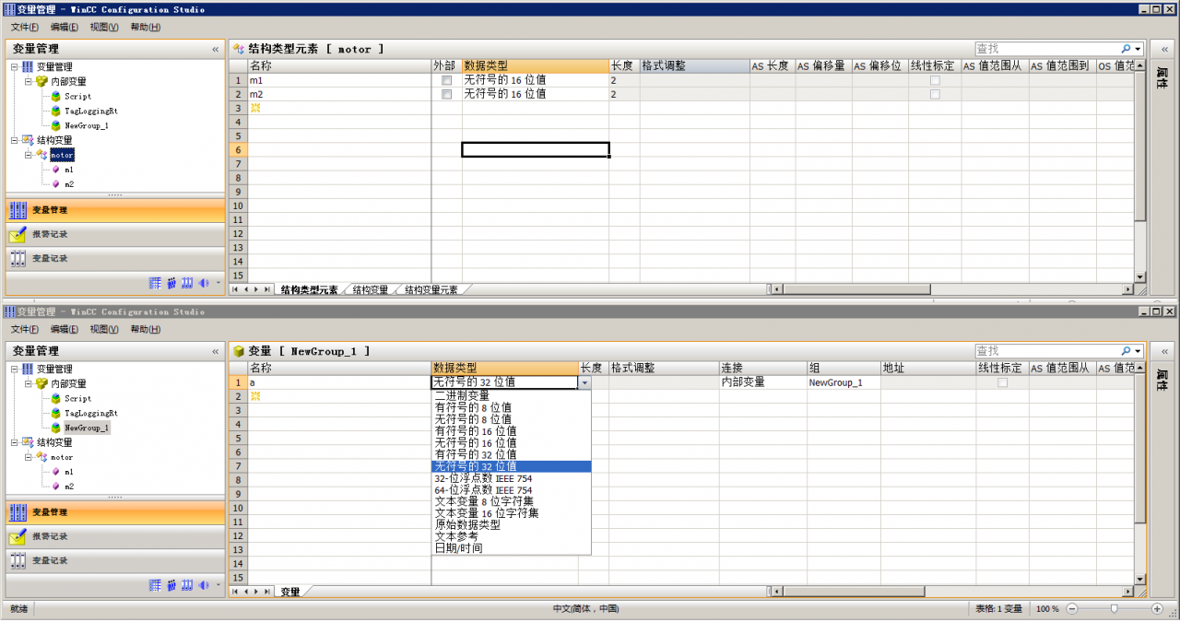Click zoom-out minus icon in status bar
Viewport: 1180px width, 622px height.
coord(1072,609)
